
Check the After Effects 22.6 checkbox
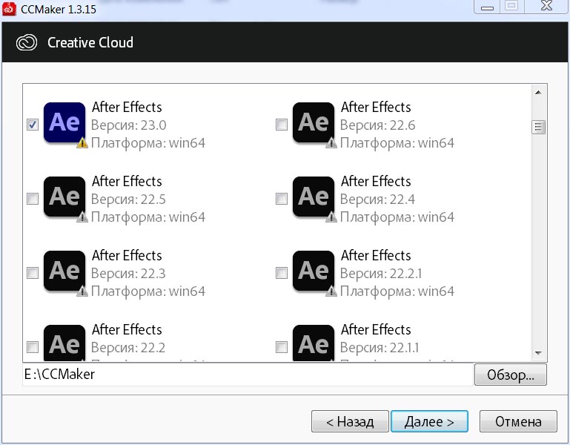[x=282, y=125]
